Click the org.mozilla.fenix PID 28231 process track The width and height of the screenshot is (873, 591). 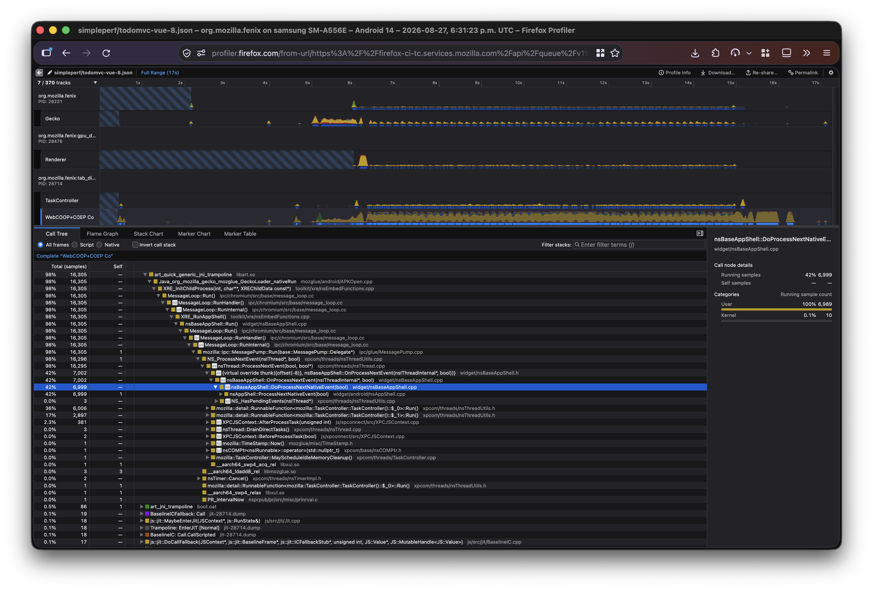pos(57,99)
